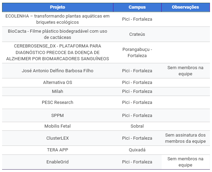The width and height of the screenshot is (212, 172).
Task: Select the ClusterLEX project cell
Action: 58,138
